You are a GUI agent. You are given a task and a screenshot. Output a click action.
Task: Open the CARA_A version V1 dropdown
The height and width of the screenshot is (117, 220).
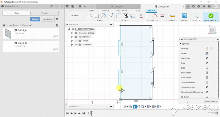[56, 37]
